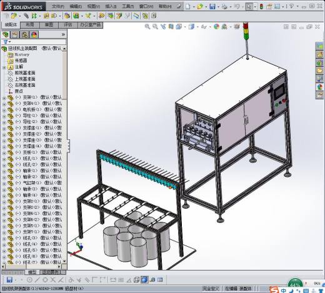Select the DisplayManager color ball tab
This screenshot has height=293, width=325.
coord(34,34)
